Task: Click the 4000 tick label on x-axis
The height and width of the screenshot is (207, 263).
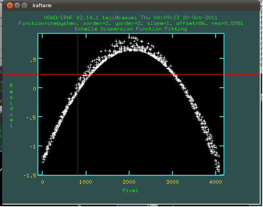Action: tap(216, 182)
